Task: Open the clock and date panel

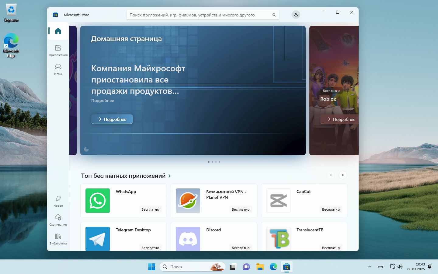Action: (x=416, y=267)
